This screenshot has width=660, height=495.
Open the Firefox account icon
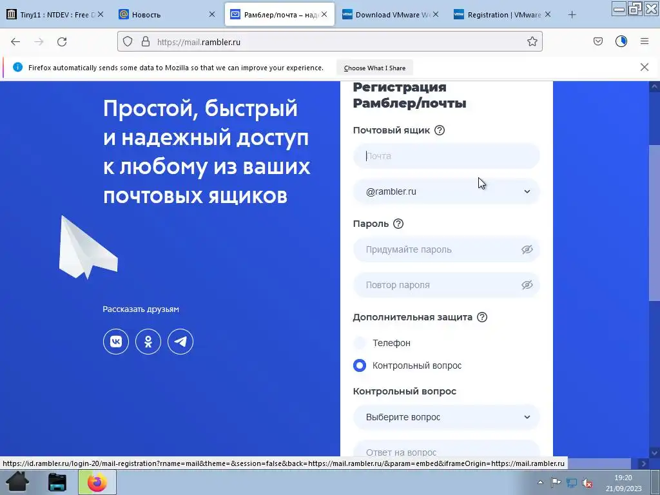pos(621,41)
